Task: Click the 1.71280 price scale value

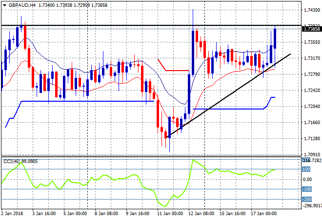Action: tap(312, 139)
